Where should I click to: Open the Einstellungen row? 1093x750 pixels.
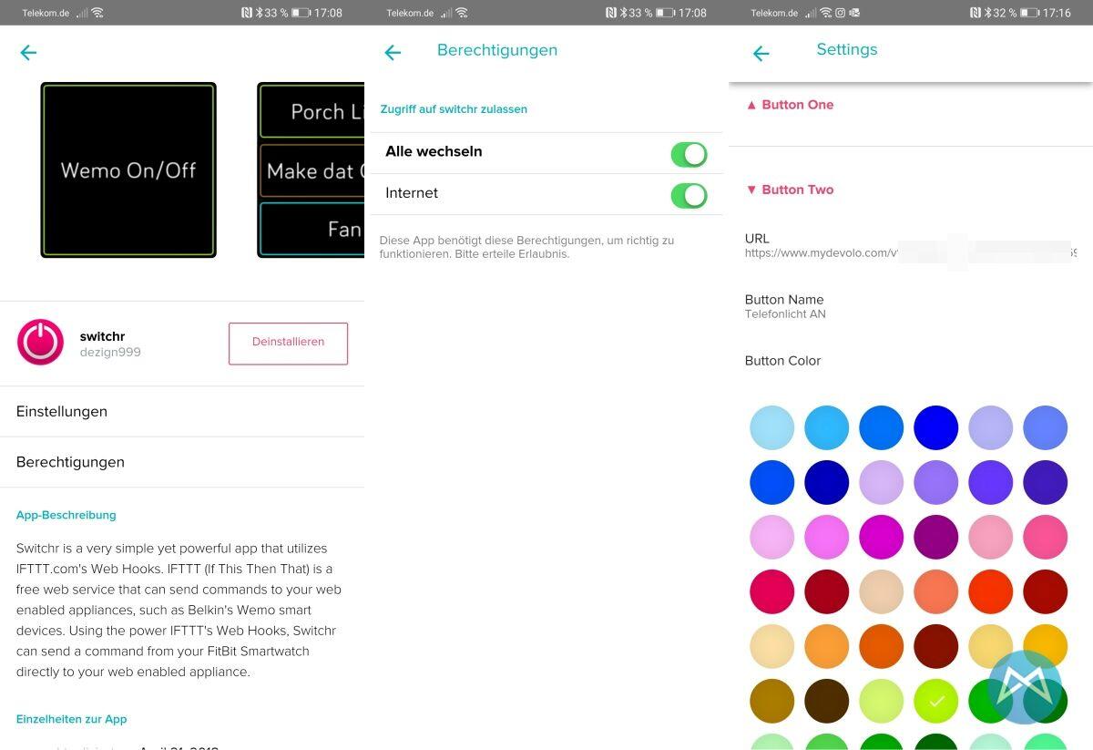pyautogui.click(x=182, y=412)
